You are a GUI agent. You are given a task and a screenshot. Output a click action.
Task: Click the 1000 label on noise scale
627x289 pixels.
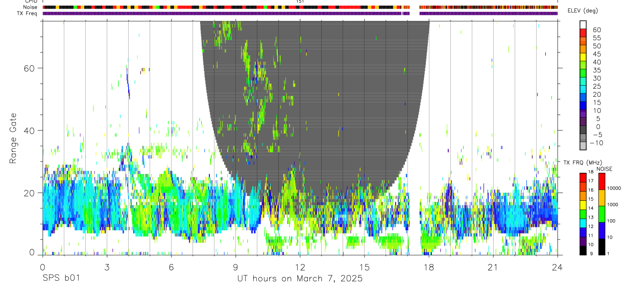click(612, 204)
